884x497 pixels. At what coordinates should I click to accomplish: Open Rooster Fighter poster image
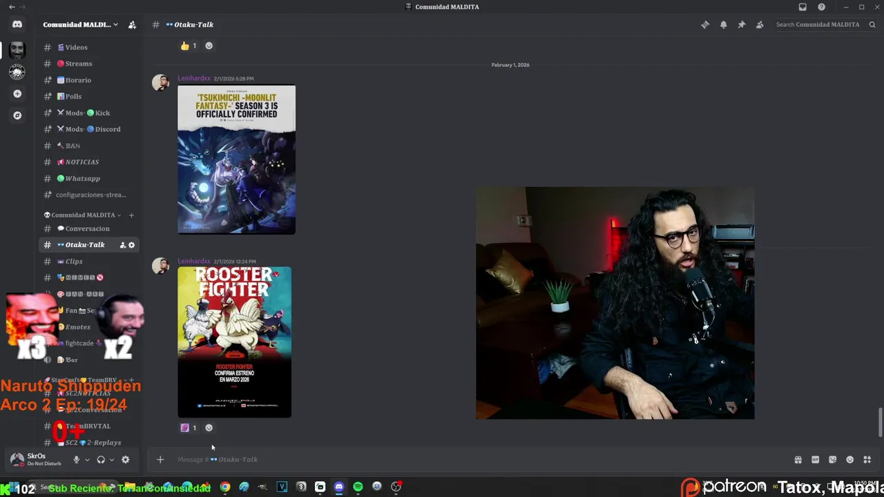234,342
